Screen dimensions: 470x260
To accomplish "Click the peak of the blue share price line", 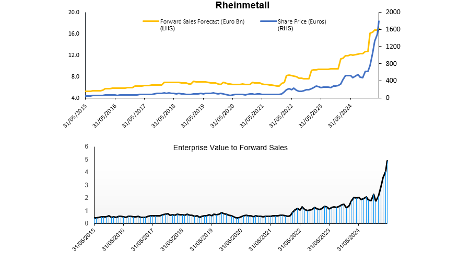I will click(x=379, y=21).
